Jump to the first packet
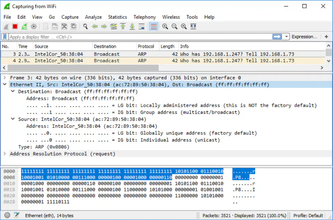The image size is (333, 220). click(123, 27)
